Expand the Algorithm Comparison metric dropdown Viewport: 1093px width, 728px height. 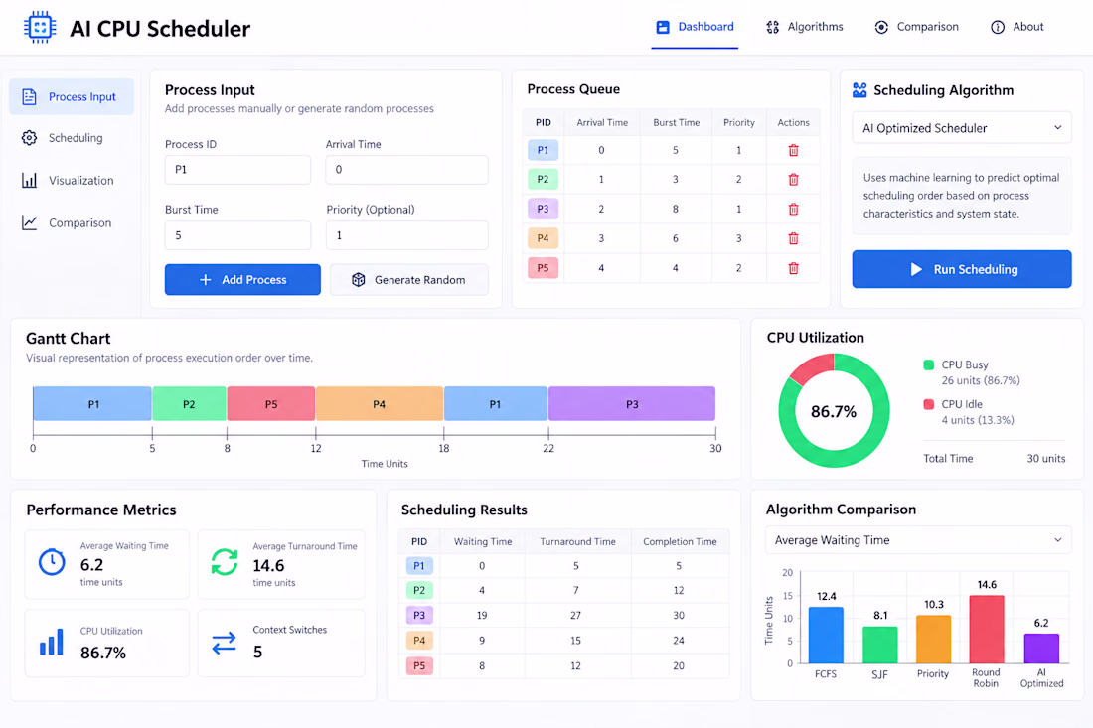[918, 540]
